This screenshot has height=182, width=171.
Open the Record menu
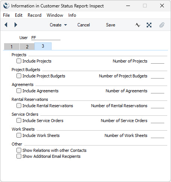pyautogui.click(x=34, y=15)
